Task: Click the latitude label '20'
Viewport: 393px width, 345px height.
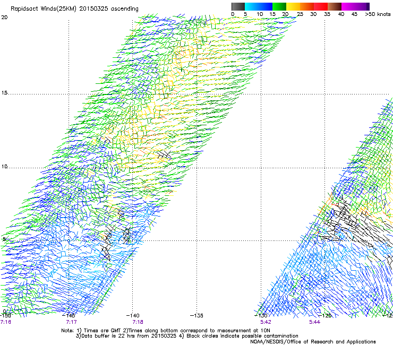Action: (4, 18)
